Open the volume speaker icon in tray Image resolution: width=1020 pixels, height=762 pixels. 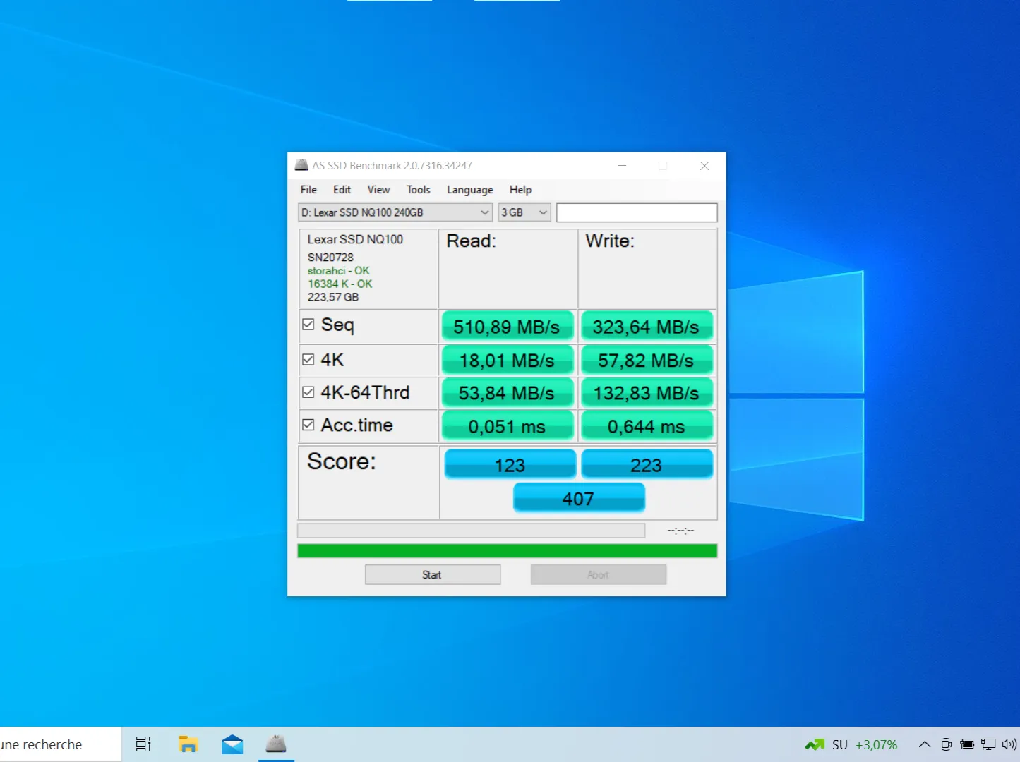point(1009,744)
